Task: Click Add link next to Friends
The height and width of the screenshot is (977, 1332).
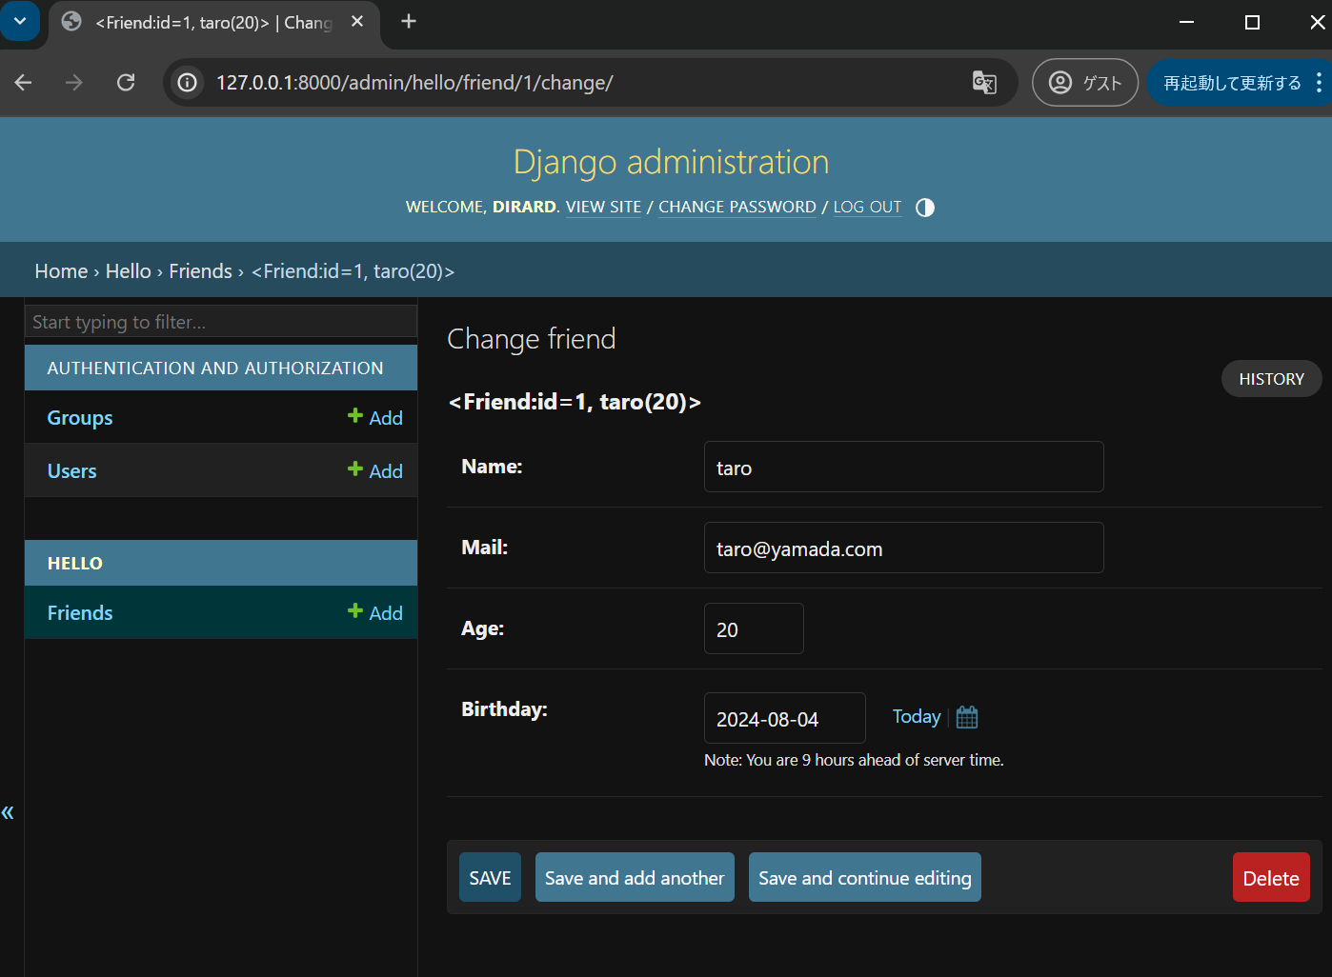Action: (x=386, y=612)
